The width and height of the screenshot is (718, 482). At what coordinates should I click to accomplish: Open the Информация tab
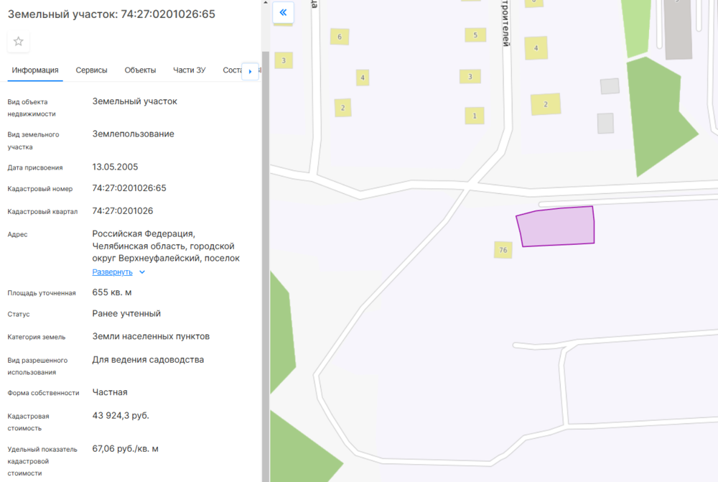(x=35, y=70)
